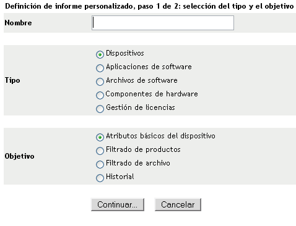
Task: Click the 'Gestión de licencias' label text
Action: click(x=141, y=107)
